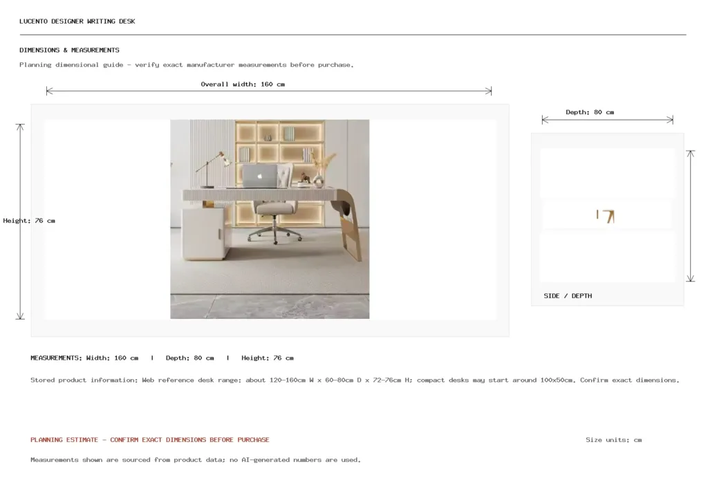The image size is (708, 496).
Task: Click 'Height: 76 cm' in the measurements row
Action: 268,358
